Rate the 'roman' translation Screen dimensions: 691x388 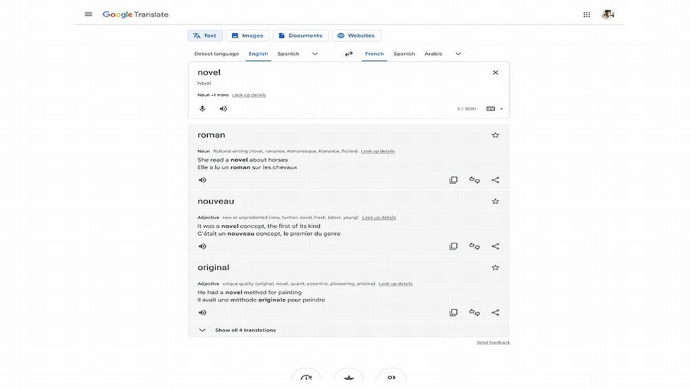(474, 180)
